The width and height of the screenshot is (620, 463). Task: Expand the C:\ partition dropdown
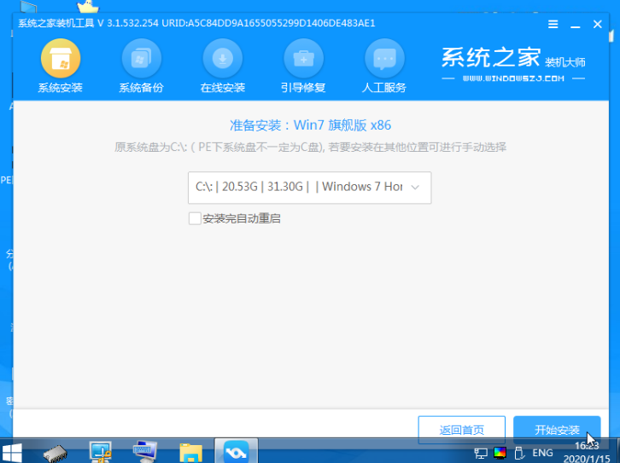310,188
